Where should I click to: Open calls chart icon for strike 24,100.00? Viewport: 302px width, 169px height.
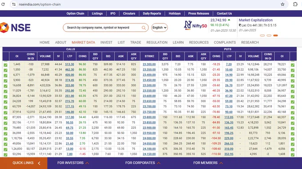pyautogui.click(x=6, y=150)
